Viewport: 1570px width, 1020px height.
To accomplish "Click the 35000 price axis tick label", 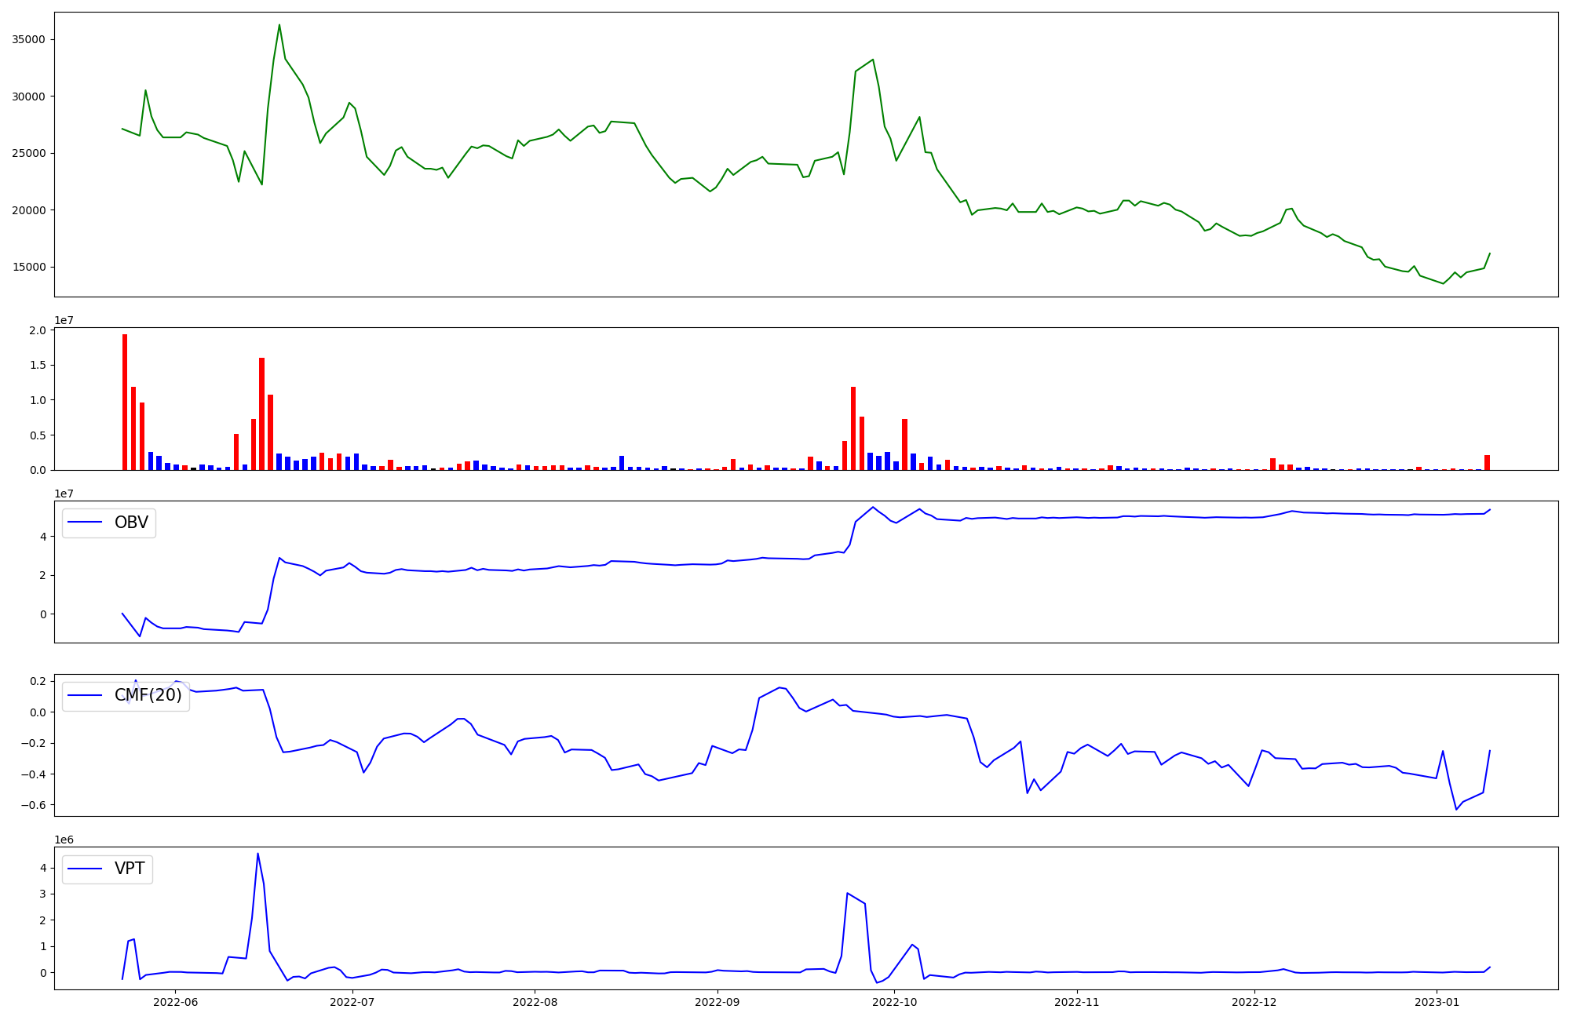I will pyautogui.click(x=28, y=40).
